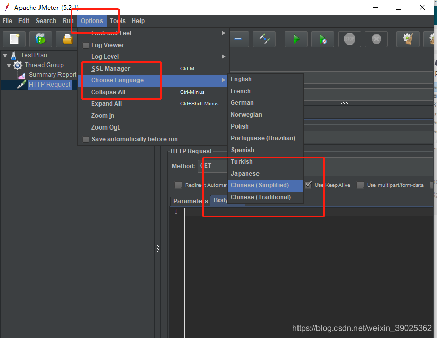Open the Run menu
The image size is (437, 338).
[68, 21]
